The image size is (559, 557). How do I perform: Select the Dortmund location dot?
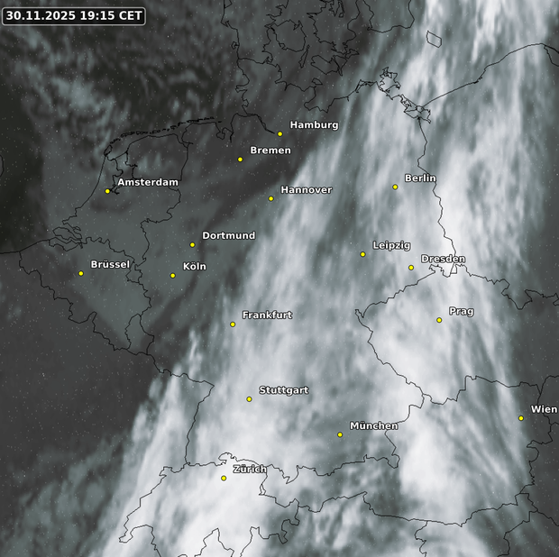(x=192, y=244)
